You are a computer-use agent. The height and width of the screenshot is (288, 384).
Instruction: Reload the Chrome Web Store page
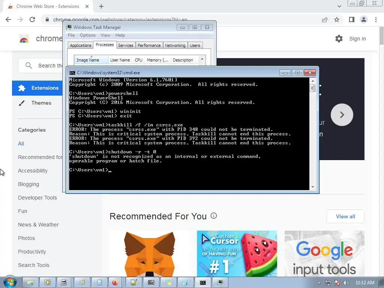click(32, 19)
